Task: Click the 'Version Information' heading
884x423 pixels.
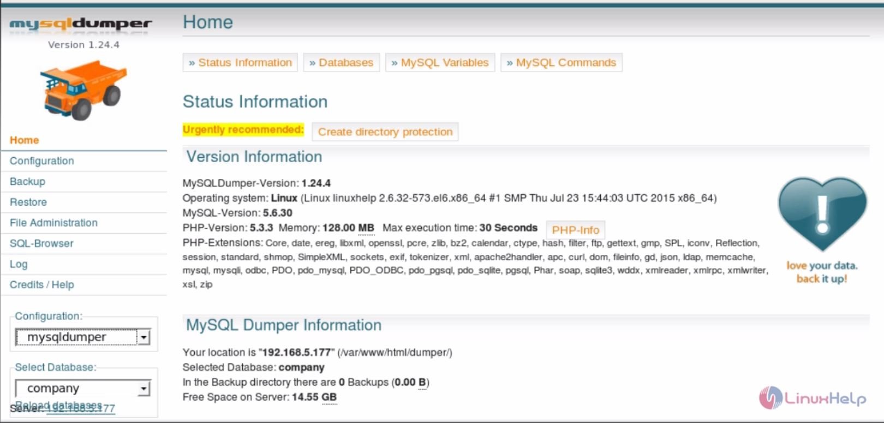Action: [254, 157]
